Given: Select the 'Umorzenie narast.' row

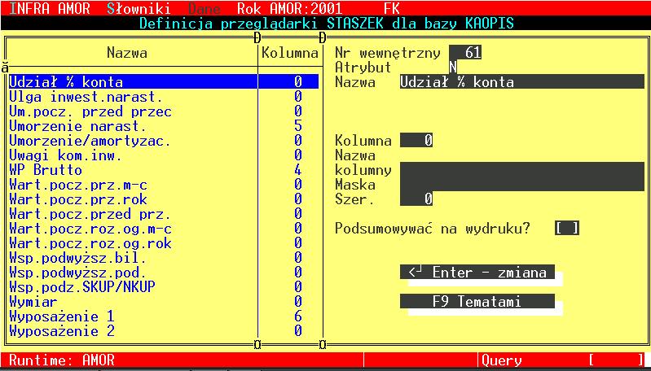Looking at the screenshot, I should coord(164,125).
